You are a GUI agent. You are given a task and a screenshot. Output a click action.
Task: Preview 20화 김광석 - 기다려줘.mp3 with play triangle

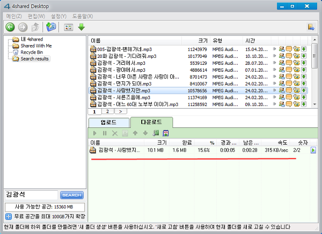pyautogui.click(x=274, y=56)
